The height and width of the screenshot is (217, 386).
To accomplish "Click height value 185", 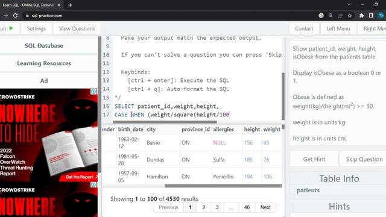I will click(x=248, y=160).
